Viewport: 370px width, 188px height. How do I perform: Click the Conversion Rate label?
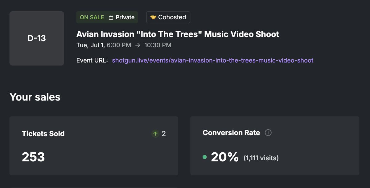click(x=231, y=133)
